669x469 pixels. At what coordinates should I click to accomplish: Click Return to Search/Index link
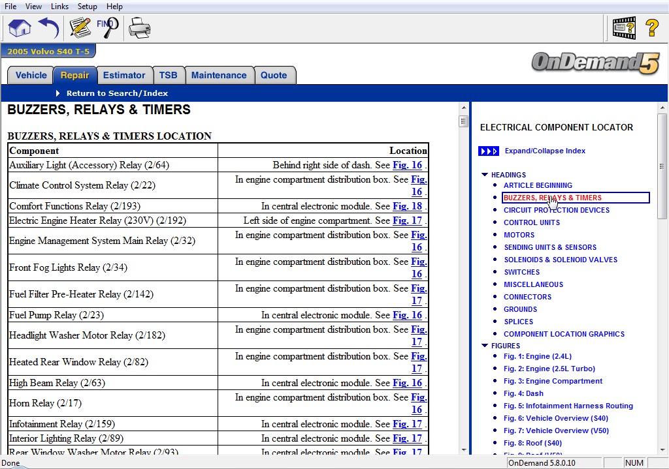coord(117,93)
